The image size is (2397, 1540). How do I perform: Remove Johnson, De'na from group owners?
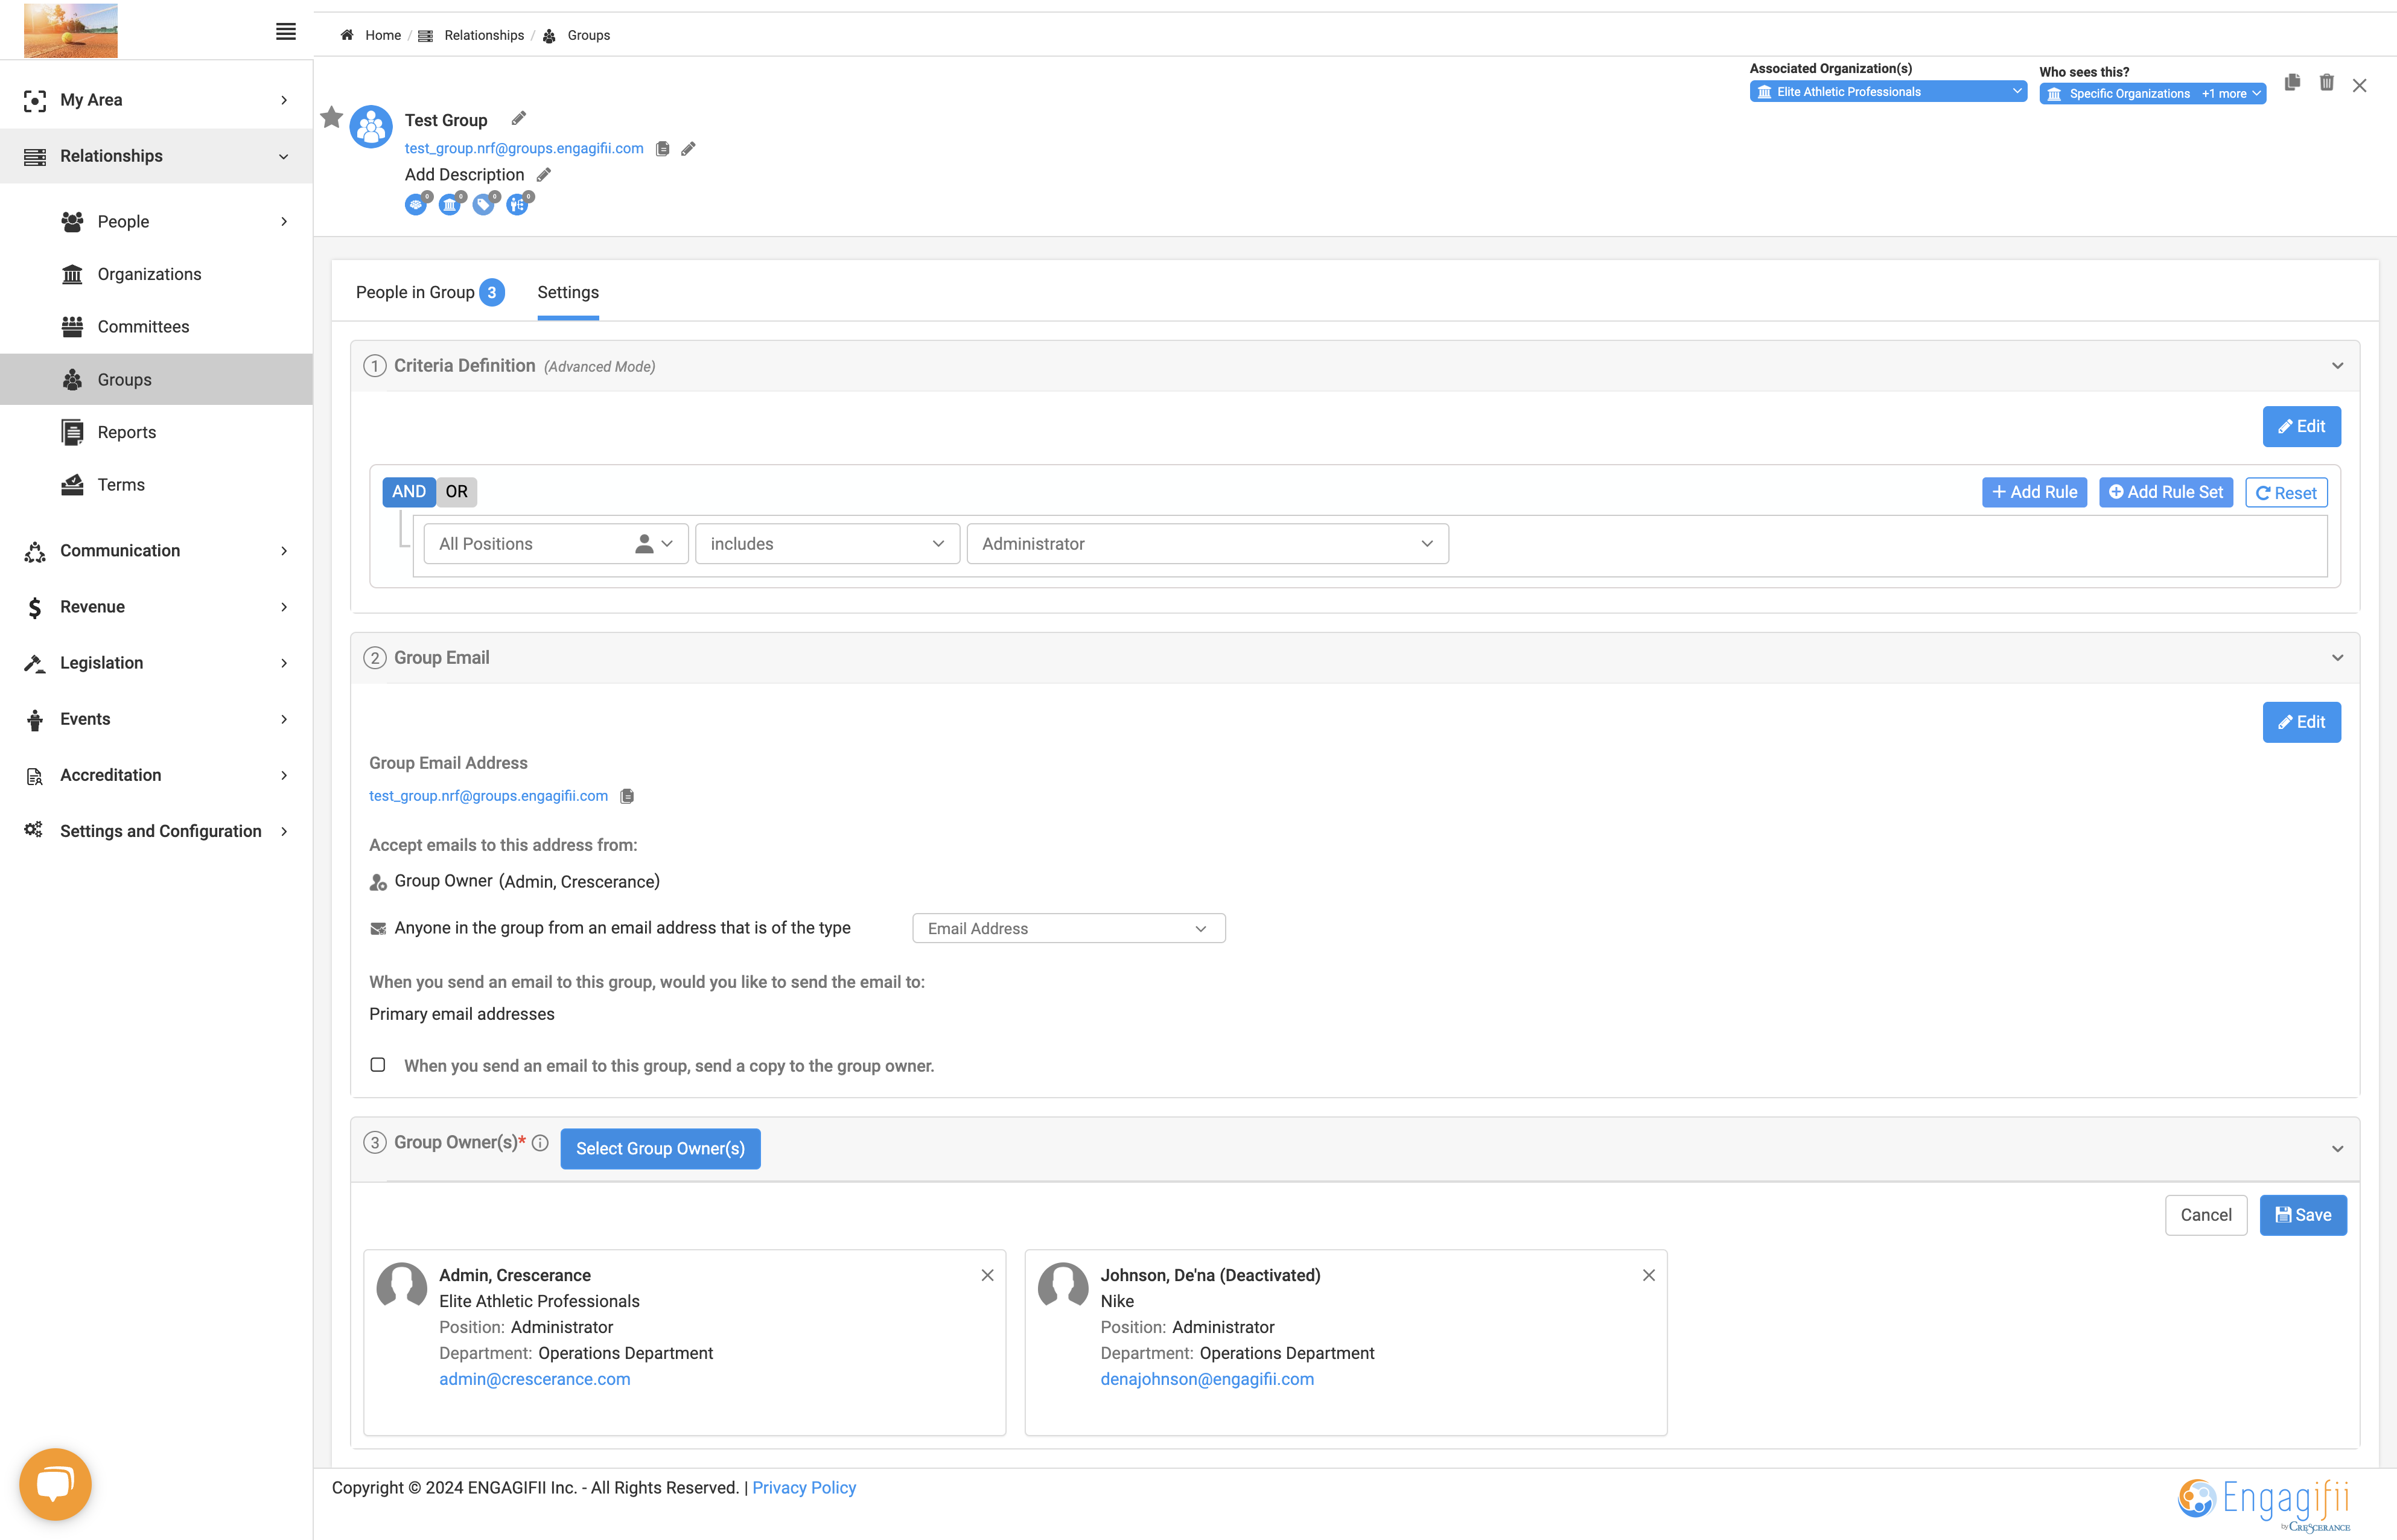pos(1649,1275)
